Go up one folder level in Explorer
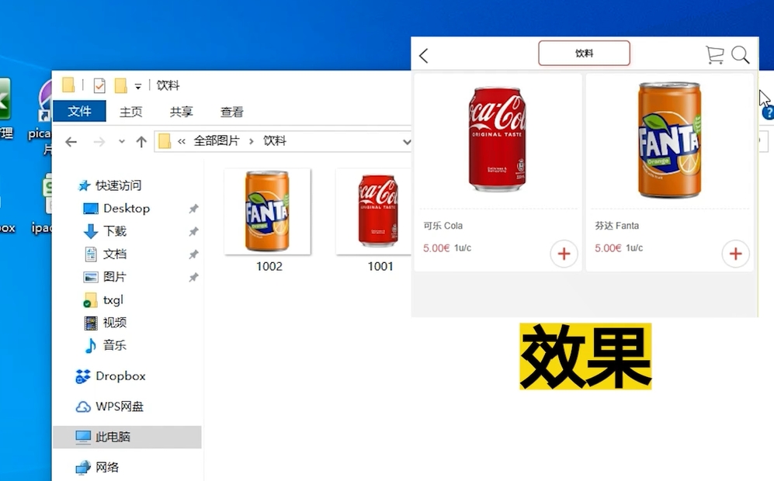This screenshot has width=774, height=481. click(141, 142)
